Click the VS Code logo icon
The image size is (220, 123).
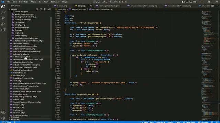point(2,2)
